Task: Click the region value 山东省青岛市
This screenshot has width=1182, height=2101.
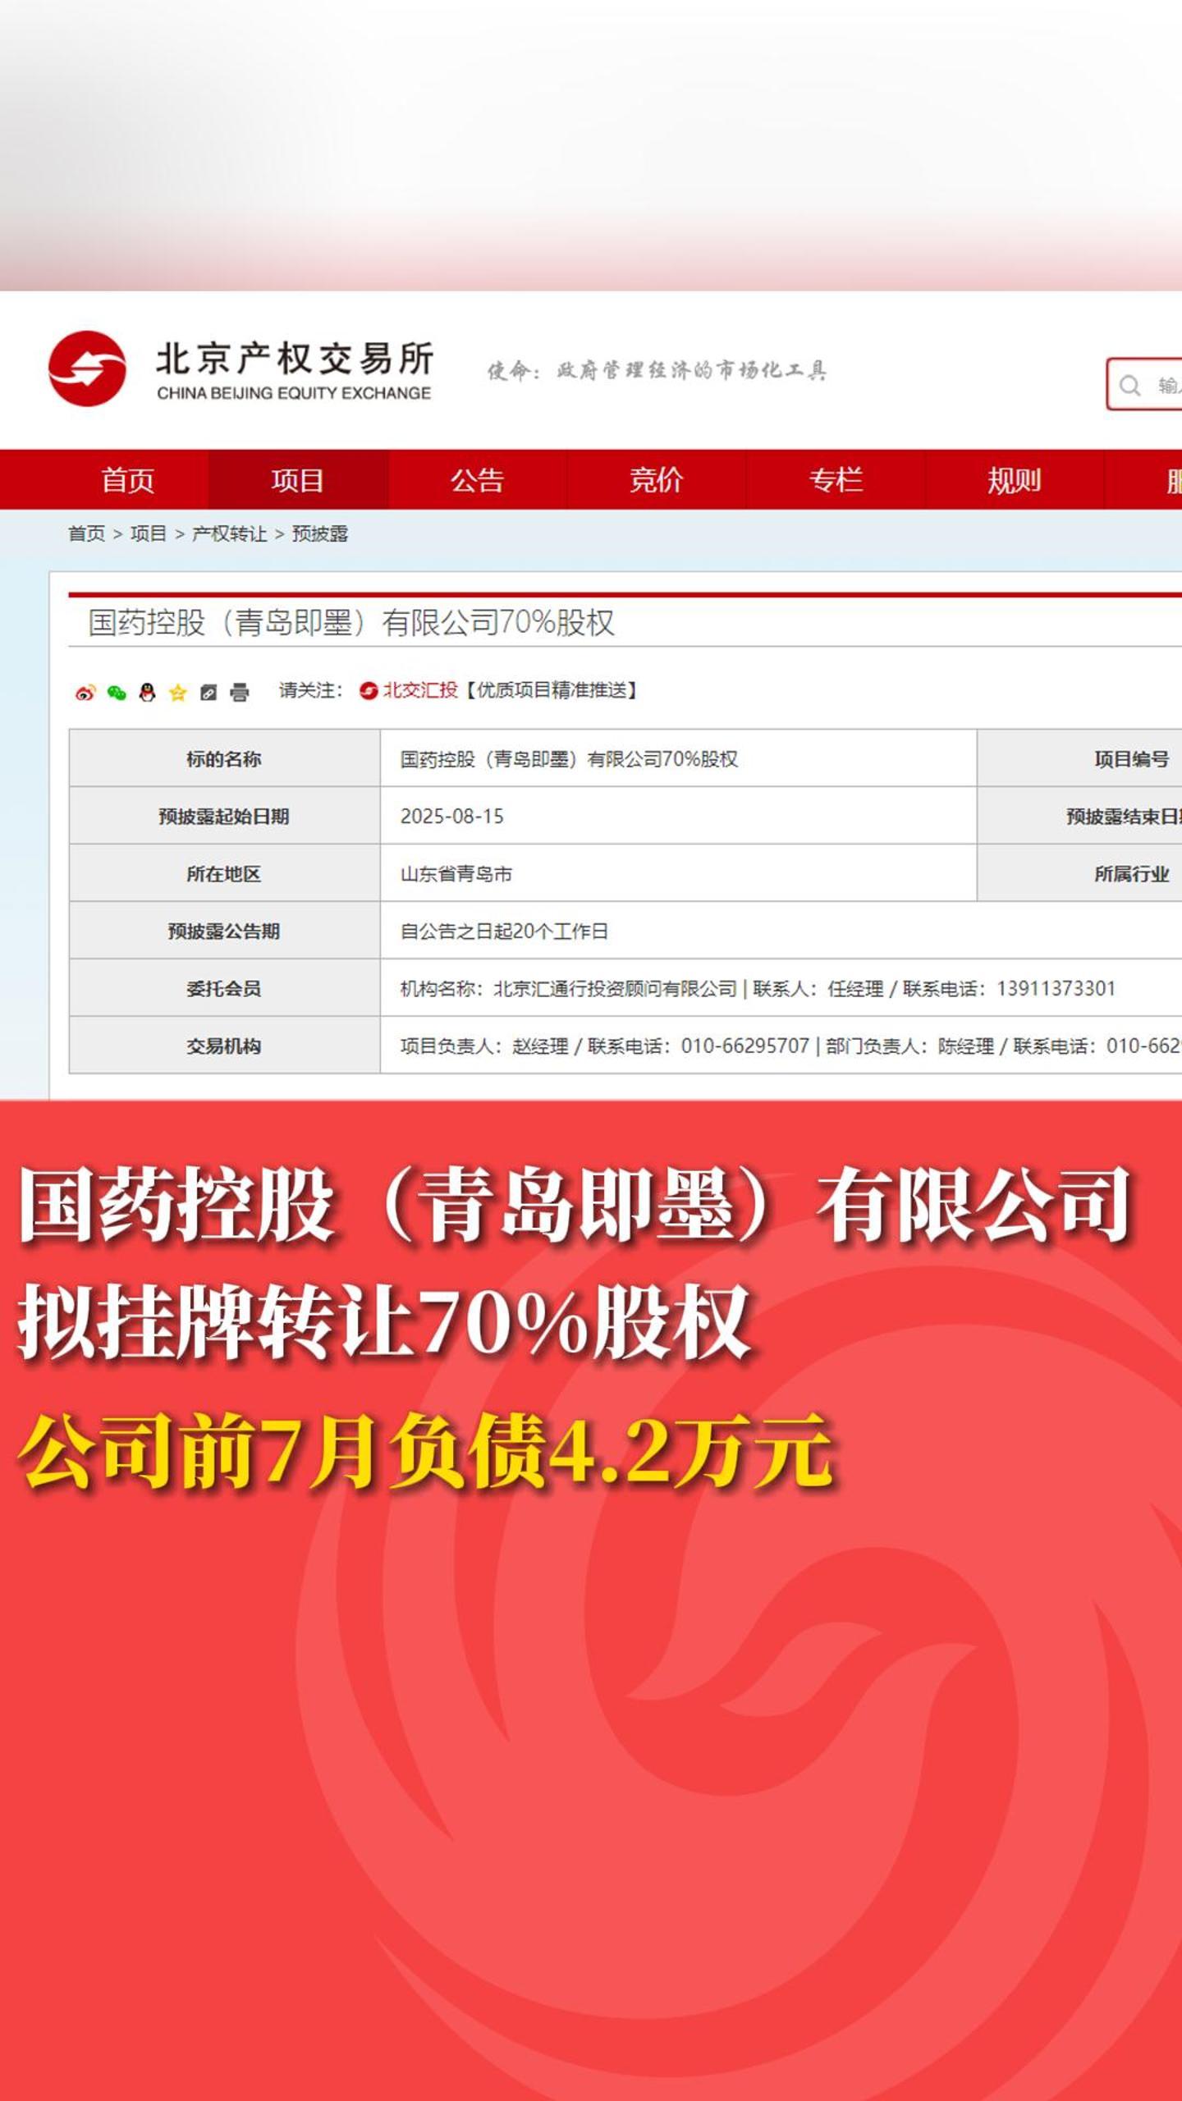Action: tap(456, 874)
